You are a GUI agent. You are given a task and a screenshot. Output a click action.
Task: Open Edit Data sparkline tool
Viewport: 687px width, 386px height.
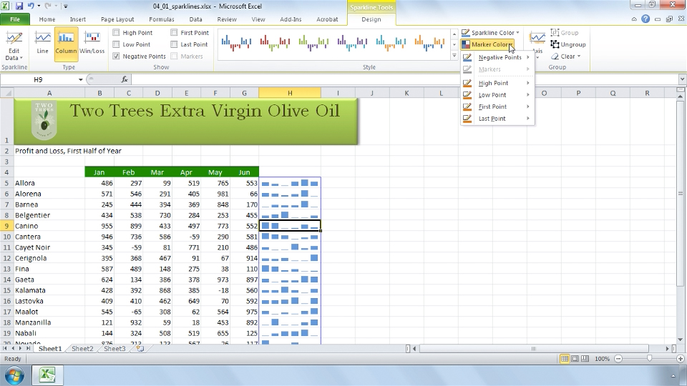pos(14,46)
